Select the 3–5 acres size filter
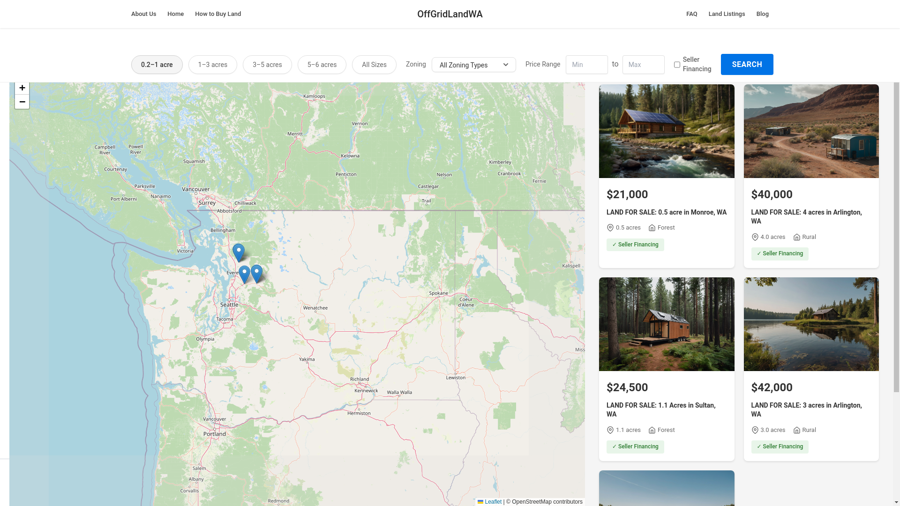 267,65
